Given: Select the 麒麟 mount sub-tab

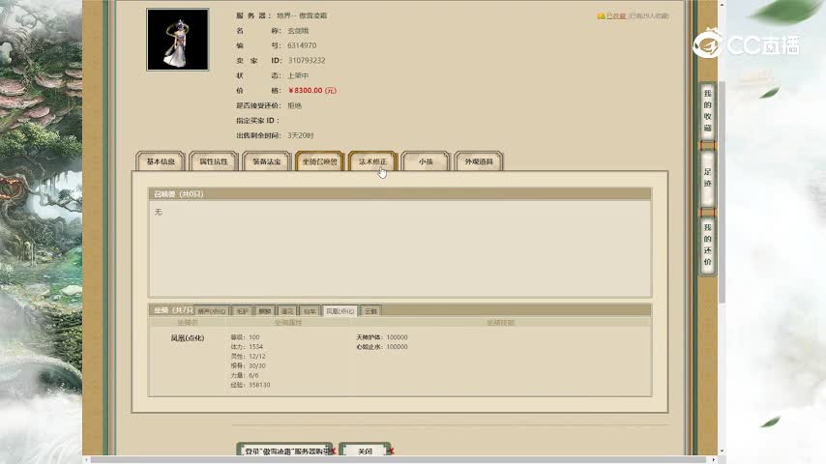Looking at the screenshot, I should click(264, 311).
